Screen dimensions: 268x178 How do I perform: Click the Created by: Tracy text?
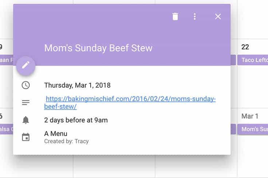point(66,141)
